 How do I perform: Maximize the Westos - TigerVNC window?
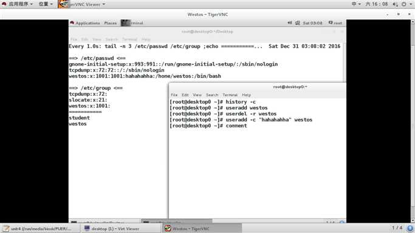click(399, 15)
